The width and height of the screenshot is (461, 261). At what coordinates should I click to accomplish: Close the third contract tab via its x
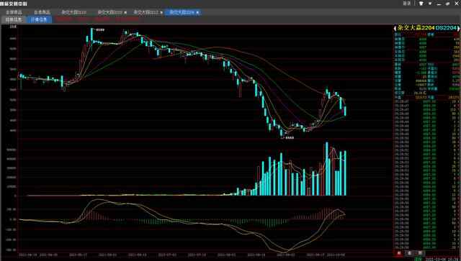[x=161, y=13]
